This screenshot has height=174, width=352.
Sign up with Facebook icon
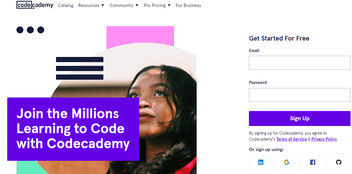[312, 162]
